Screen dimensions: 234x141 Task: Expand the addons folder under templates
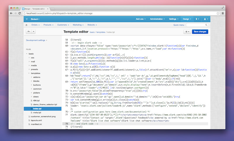[31, 77]
